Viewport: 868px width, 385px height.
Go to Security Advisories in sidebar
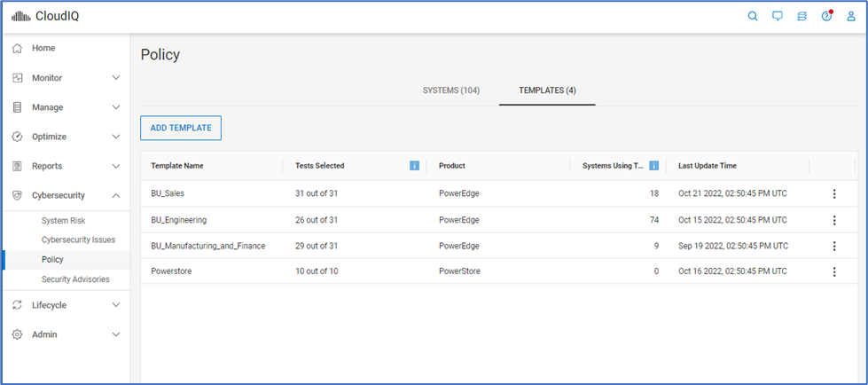(75, 279)
